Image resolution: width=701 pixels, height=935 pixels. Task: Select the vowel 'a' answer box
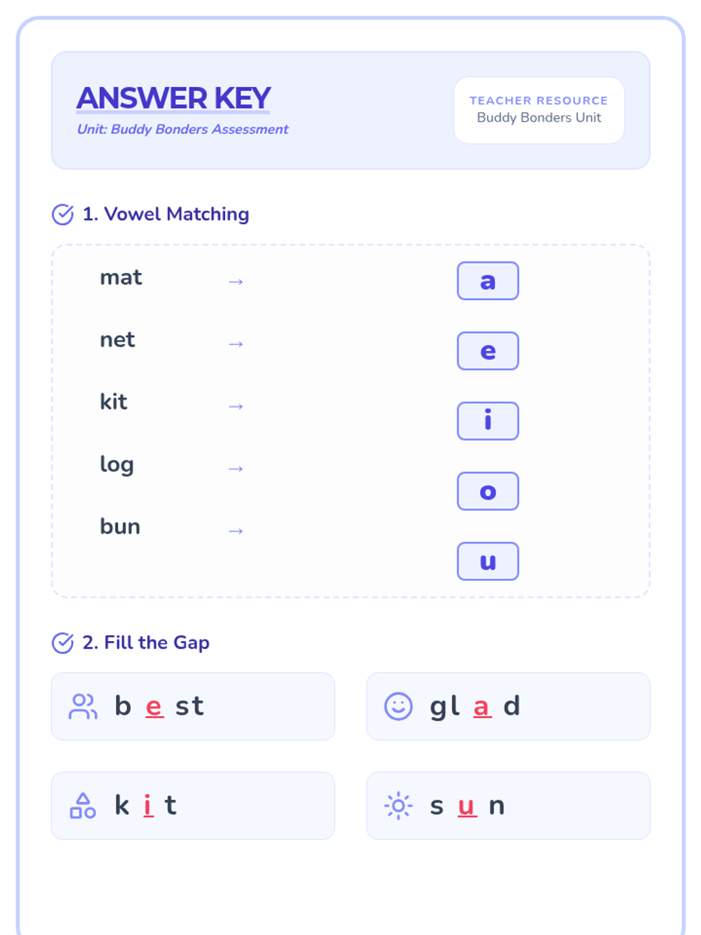488,281
